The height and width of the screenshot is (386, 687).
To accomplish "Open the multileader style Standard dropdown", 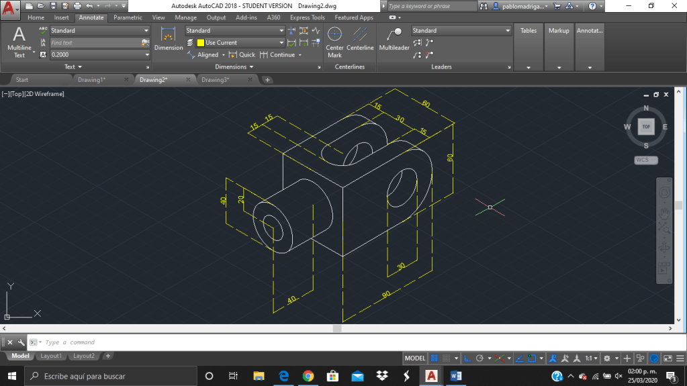I will 508,31.
